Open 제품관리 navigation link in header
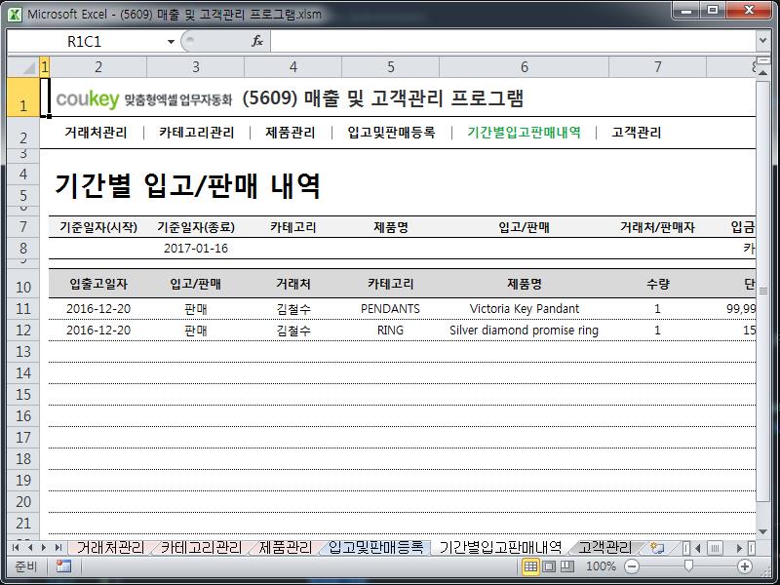The height and width of the screenshot is (585, 780). 290,133
